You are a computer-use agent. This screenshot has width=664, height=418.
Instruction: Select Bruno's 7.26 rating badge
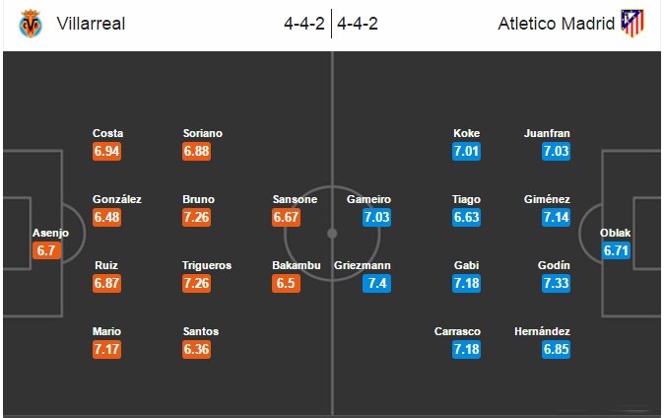(196, 217)
